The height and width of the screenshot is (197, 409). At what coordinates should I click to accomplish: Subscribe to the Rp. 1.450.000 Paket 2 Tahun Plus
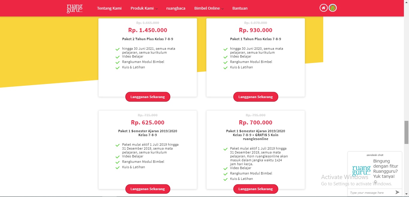(148, 97)
